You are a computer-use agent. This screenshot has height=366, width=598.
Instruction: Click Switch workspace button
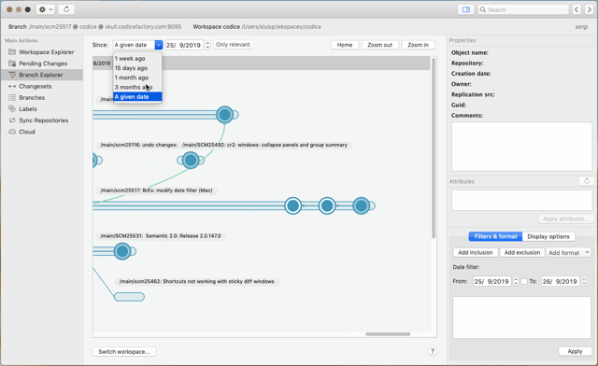124,351
